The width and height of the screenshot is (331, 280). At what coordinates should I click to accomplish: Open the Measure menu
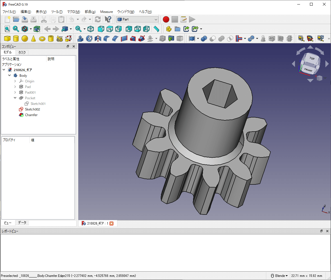click(106, 12)
